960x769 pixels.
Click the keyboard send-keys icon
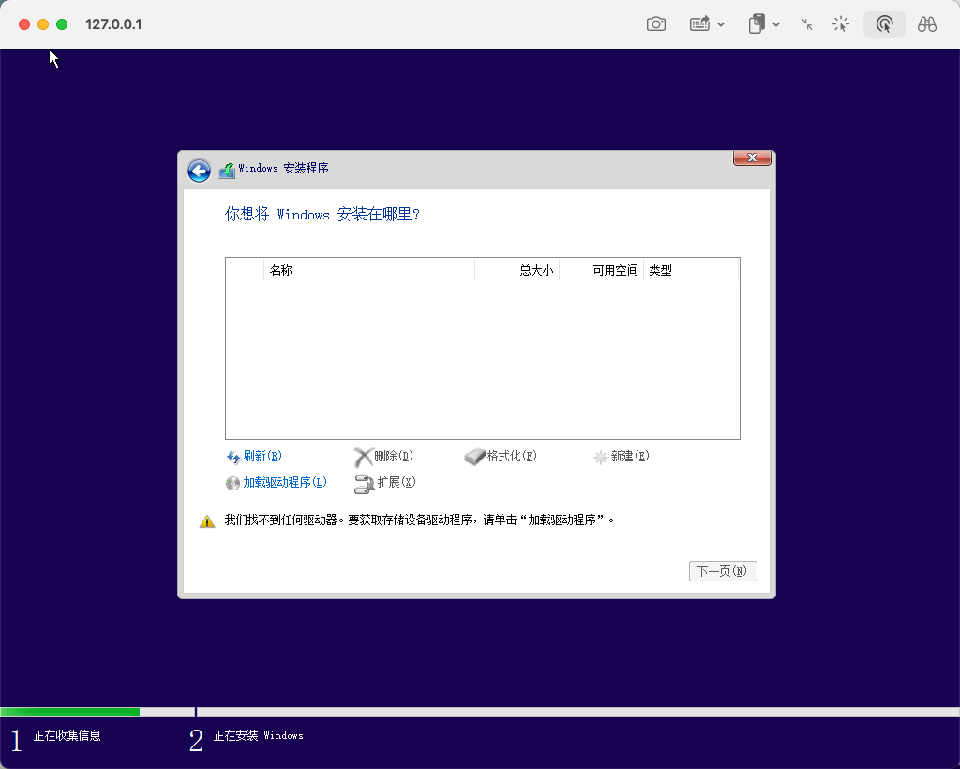(699, 24)
